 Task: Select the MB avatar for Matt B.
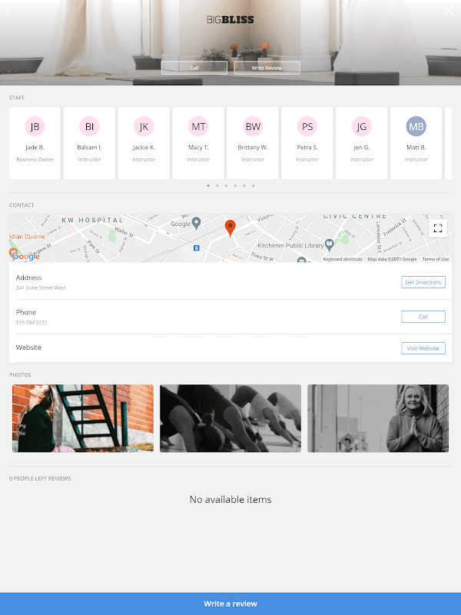coord(416,126)
